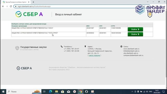The image size is (167, 94).
Task: Click the Государственные закупки emblem icon
Action: [x=17, y=48]
